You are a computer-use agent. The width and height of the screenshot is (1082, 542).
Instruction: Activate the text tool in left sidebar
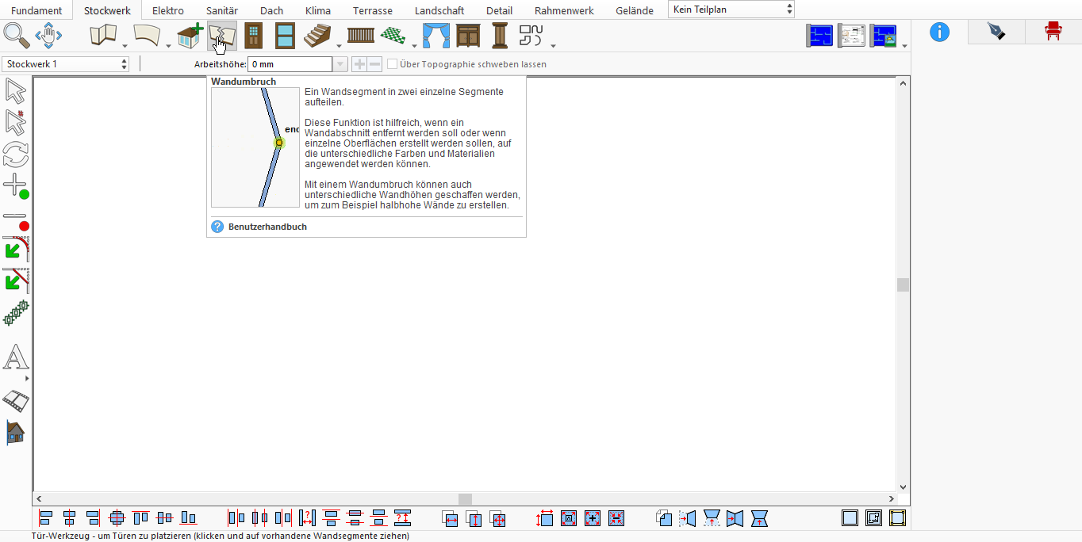coord(16,357)
